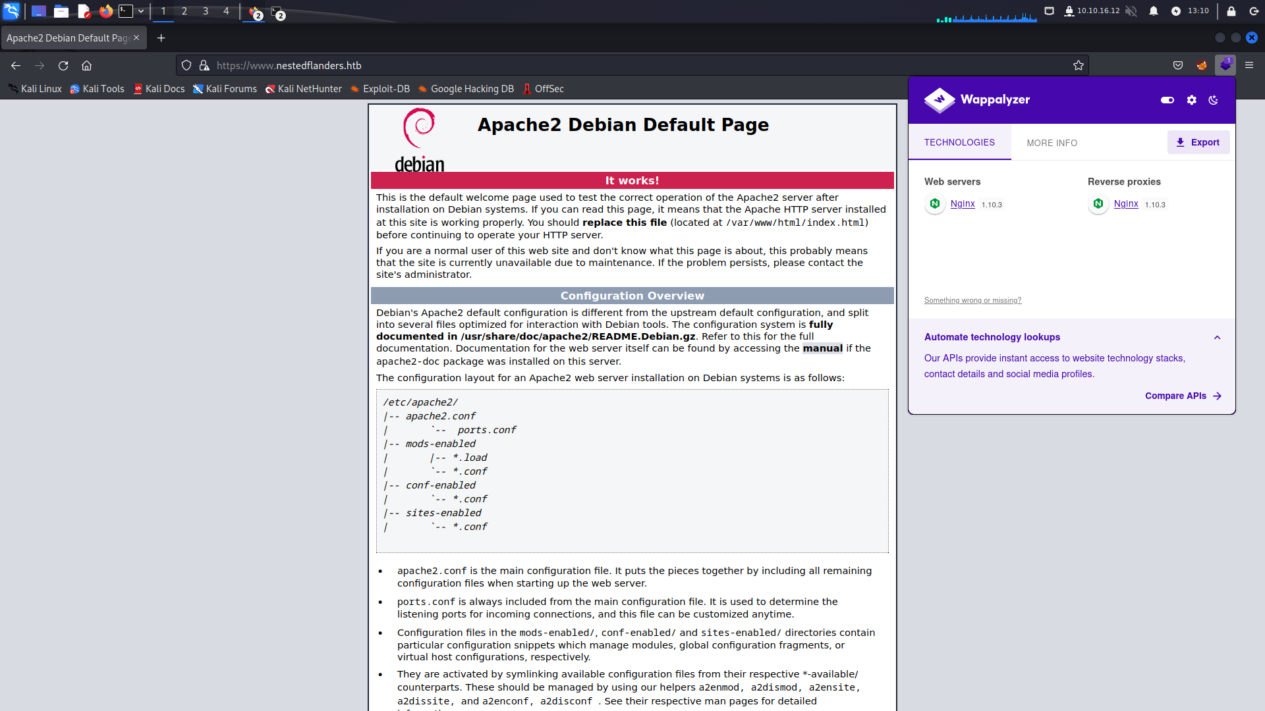This screenshot has height=711, width=1265.
Task: Mute toggle the volume icon in system tray
Action: coord(1131,11)
